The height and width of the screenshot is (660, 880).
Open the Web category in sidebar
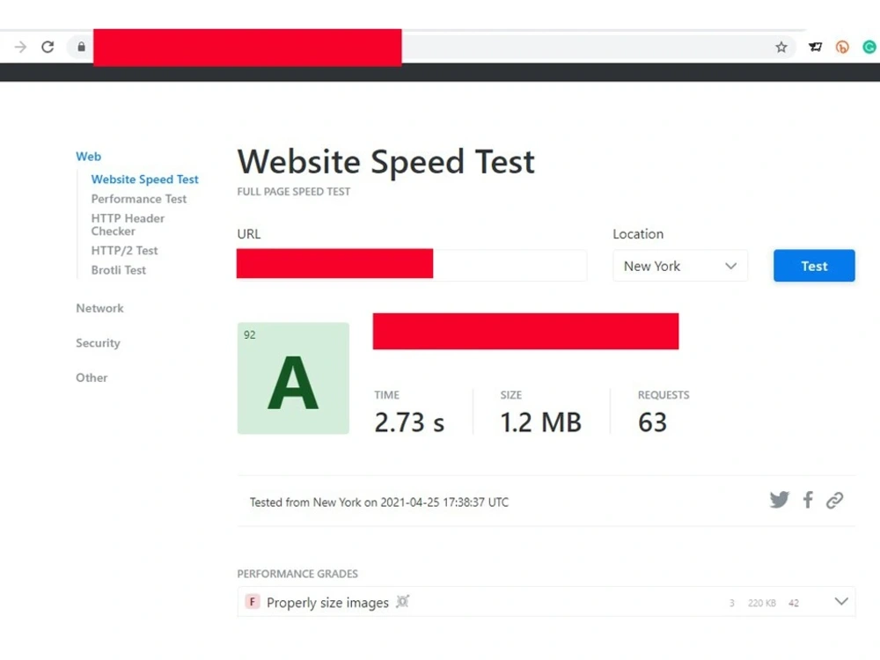point(89,157)
